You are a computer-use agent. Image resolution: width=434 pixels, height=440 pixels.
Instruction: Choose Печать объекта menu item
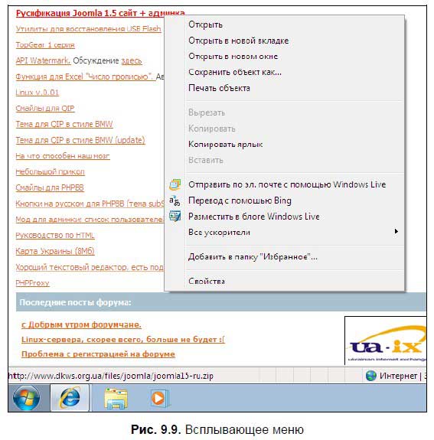219,88
